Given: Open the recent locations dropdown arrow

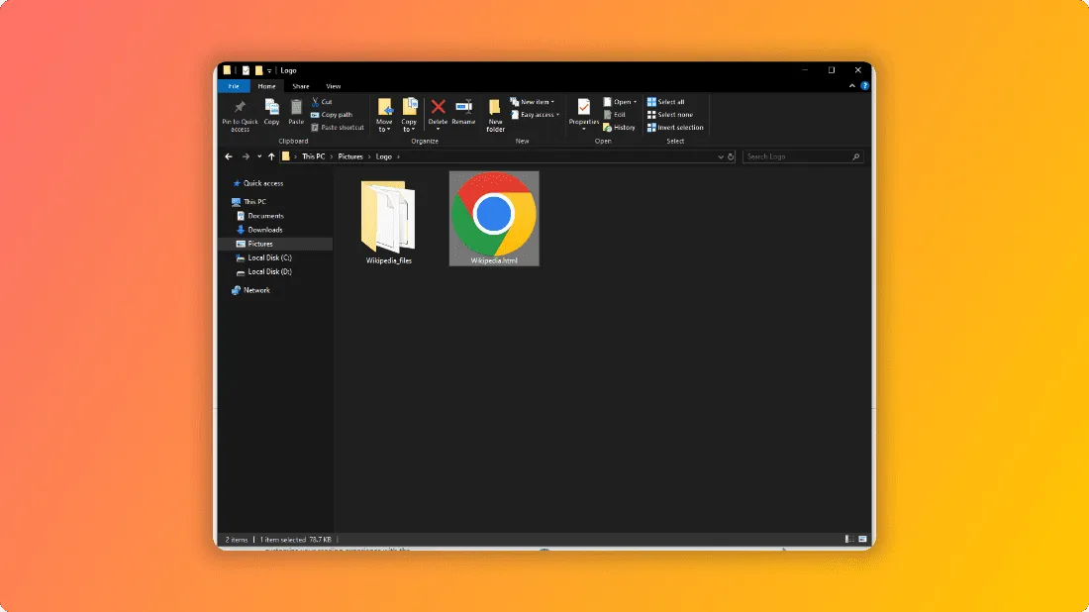Looking at the screenshot, I should (259, 156).
